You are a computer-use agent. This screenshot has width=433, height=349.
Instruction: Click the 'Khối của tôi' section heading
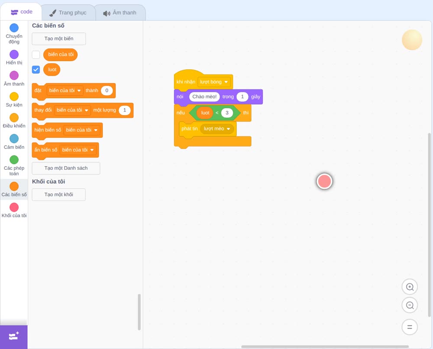click(48, 182)
